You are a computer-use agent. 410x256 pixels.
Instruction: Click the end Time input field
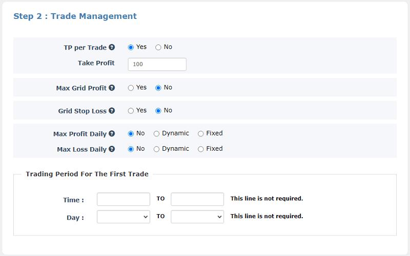pyautogui.click(x=197, y=199)
